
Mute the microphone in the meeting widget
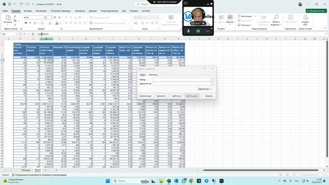(189, 31)
